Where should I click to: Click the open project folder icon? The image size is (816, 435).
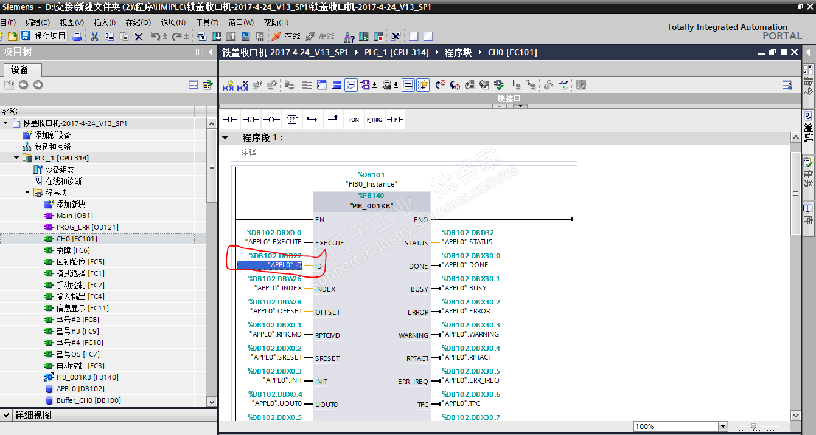[x=12, y=36]
